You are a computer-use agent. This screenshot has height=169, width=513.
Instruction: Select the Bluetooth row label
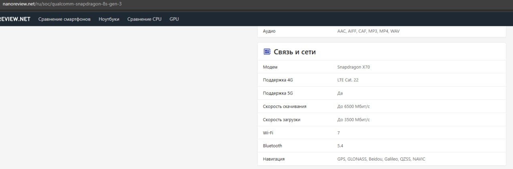click(273, 146)
